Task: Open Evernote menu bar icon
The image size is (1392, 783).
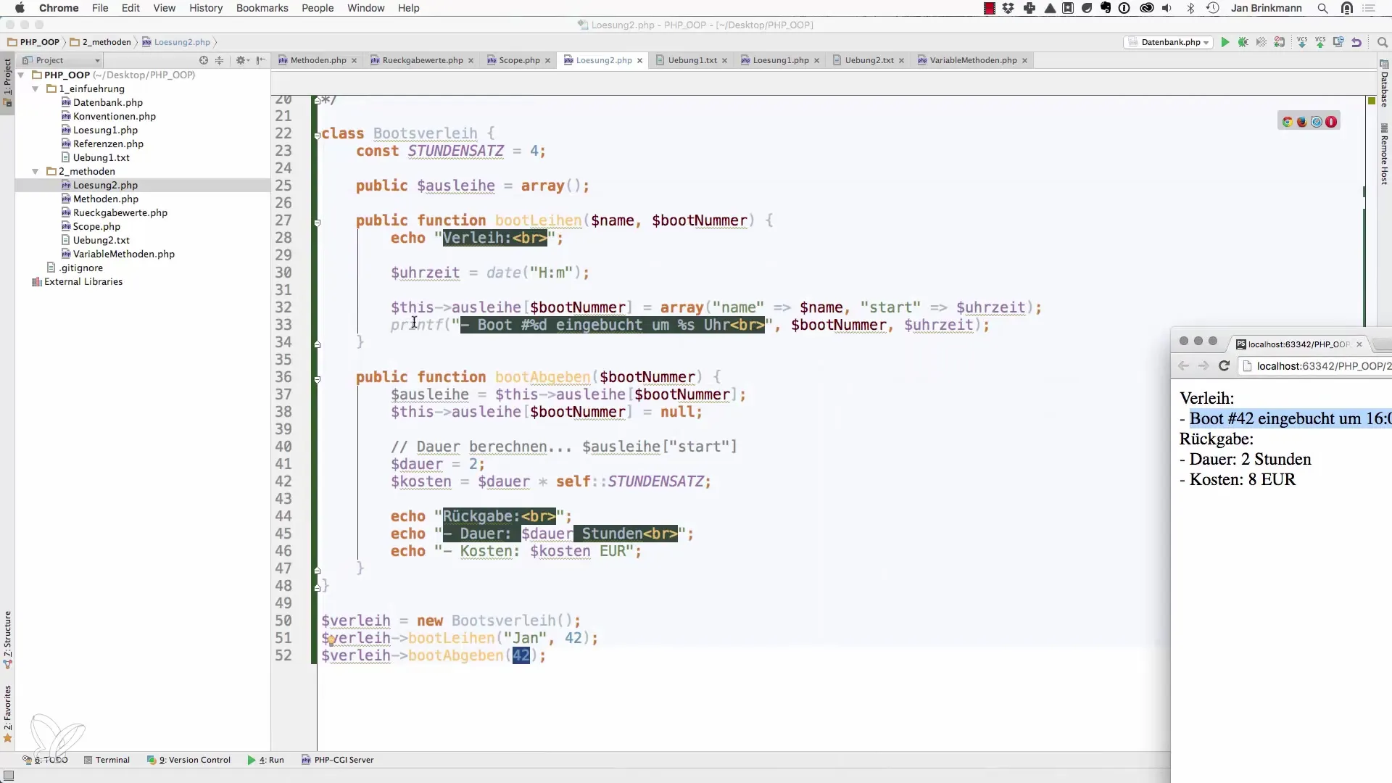Action: [1106, 8]
